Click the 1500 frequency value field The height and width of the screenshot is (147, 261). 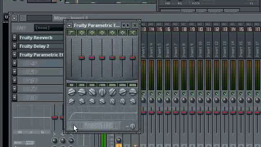point(102,85)
